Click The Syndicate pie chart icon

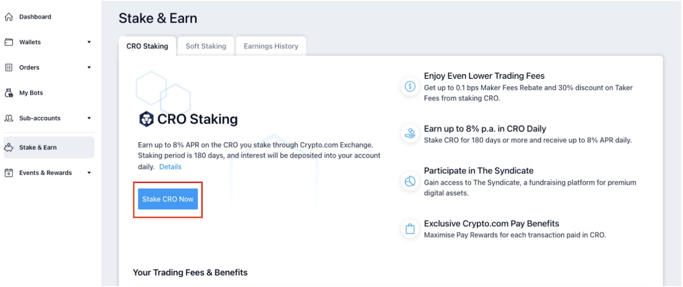[x=410, y=181]
